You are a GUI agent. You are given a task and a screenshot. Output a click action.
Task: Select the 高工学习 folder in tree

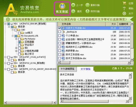pos(29,54)
